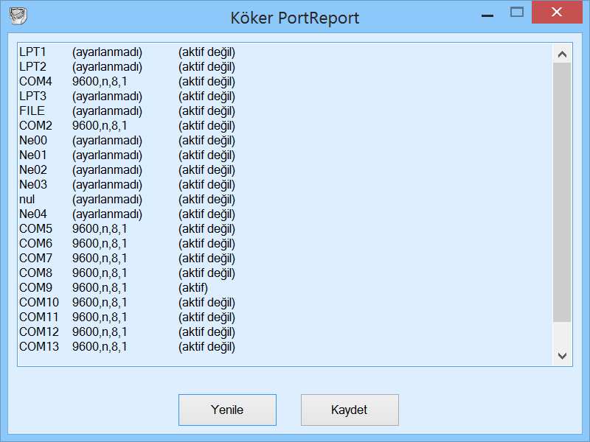This screenshot has width=590, height=442.
Task: Select the LPT1 port entry
Action: 111,52
